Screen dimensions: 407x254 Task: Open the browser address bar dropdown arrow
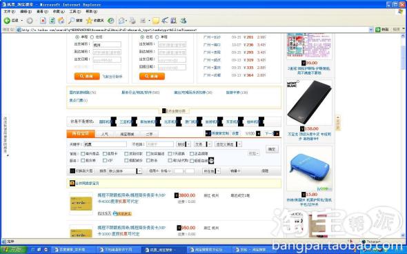tap(371, 30)
